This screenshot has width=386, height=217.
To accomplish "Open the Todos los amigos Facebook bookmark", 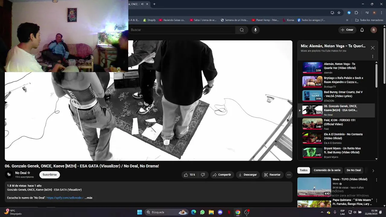I will pyautogui.click(x=311, y=20).
